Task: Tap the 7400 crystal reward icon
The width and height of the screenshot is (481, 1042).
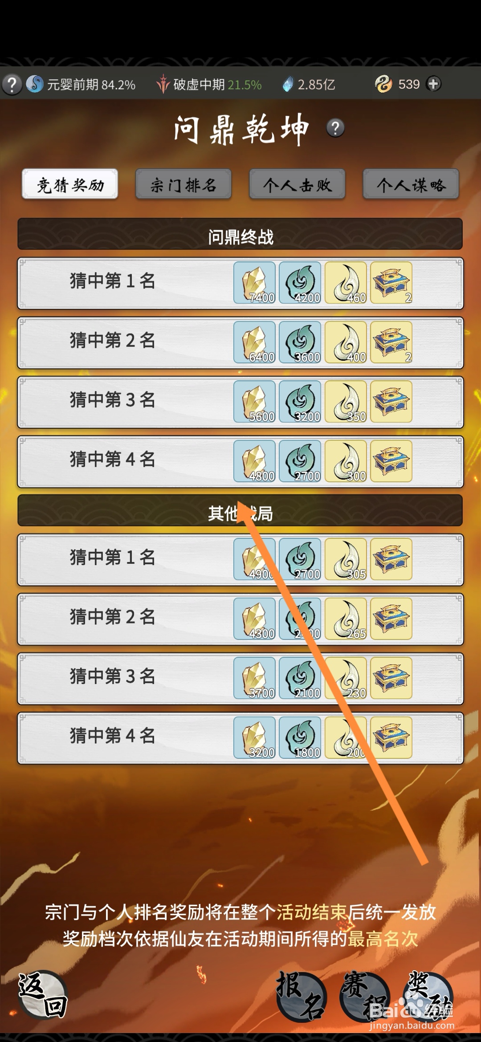Action: click(x=254, y=283)
